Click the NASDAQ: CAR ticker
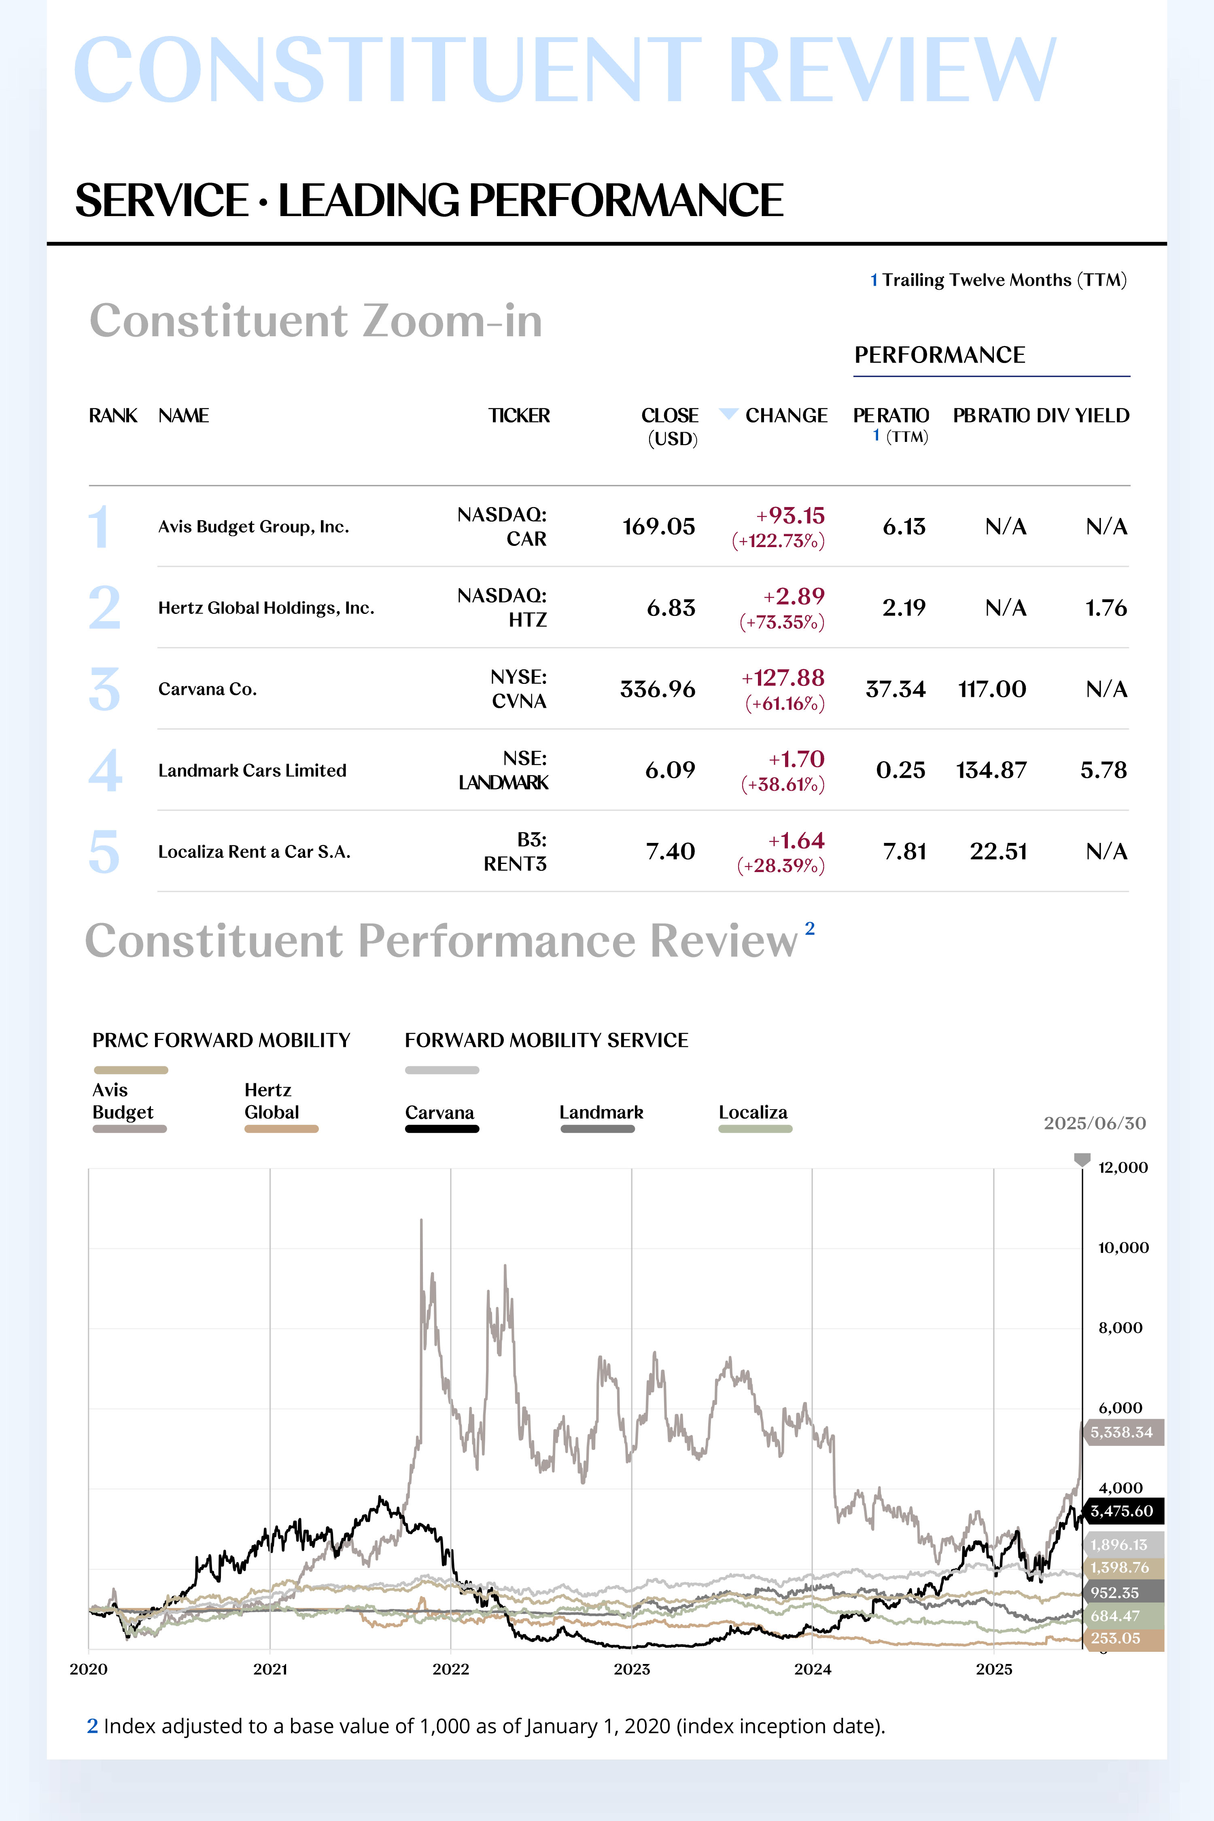This screenshot has width=1214, height=1821. 502,526
